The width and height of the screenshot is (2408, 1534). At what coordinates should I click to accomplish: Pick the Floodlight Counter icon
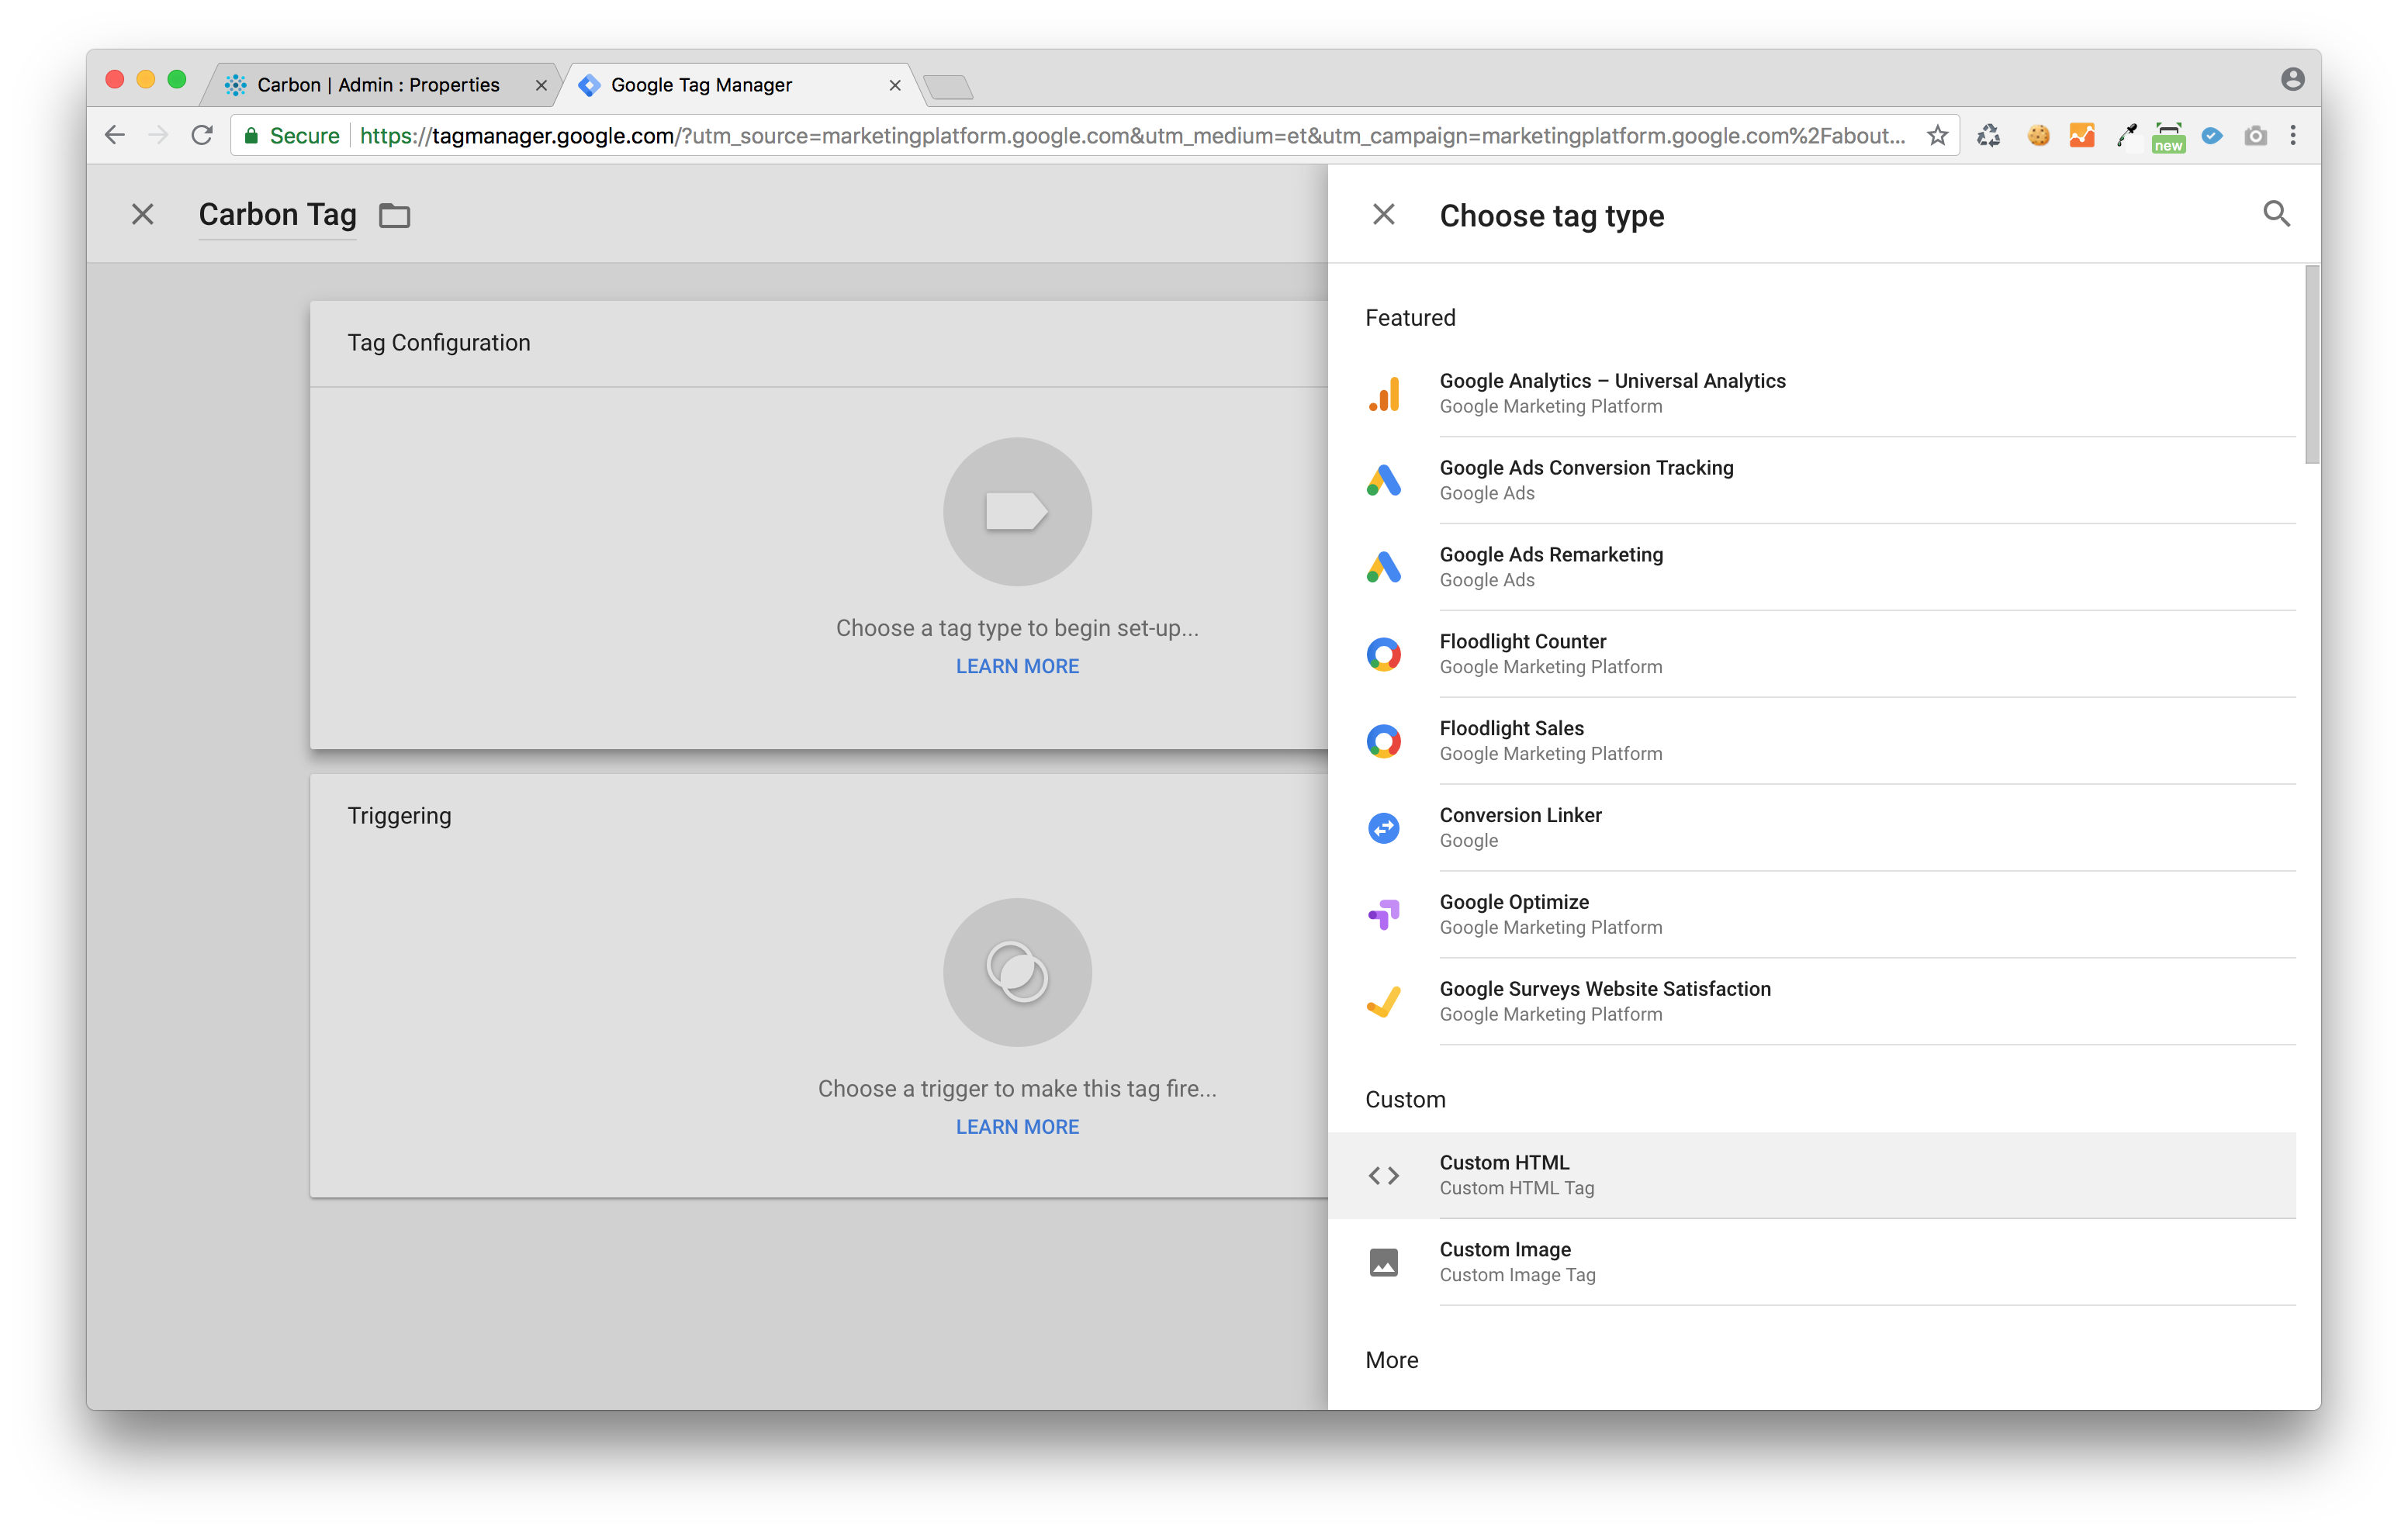point(1384,655)
